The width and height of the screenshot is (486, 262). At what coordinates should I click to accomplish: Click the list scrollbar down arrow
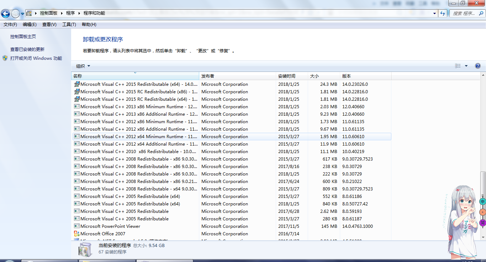pyautogui.click(x=483, y=237)
